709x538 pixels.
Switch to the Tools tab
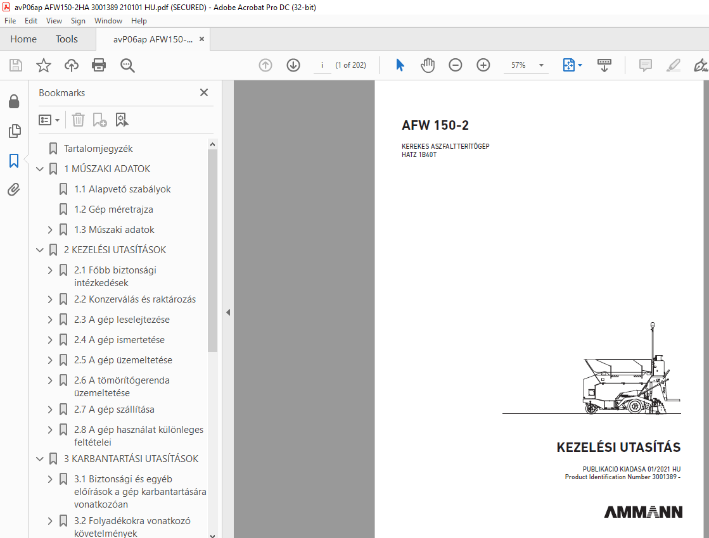coord(67,39)
